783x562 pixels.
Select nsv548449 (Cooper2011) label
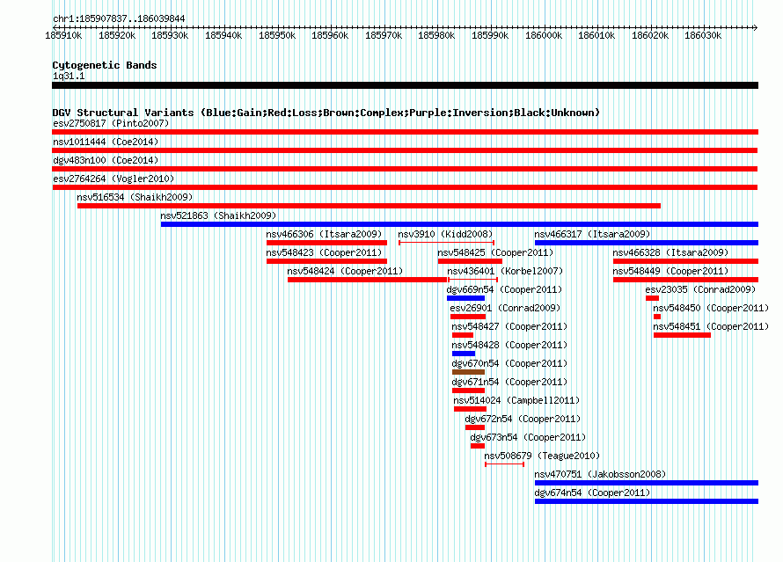(x=670, y=271)
